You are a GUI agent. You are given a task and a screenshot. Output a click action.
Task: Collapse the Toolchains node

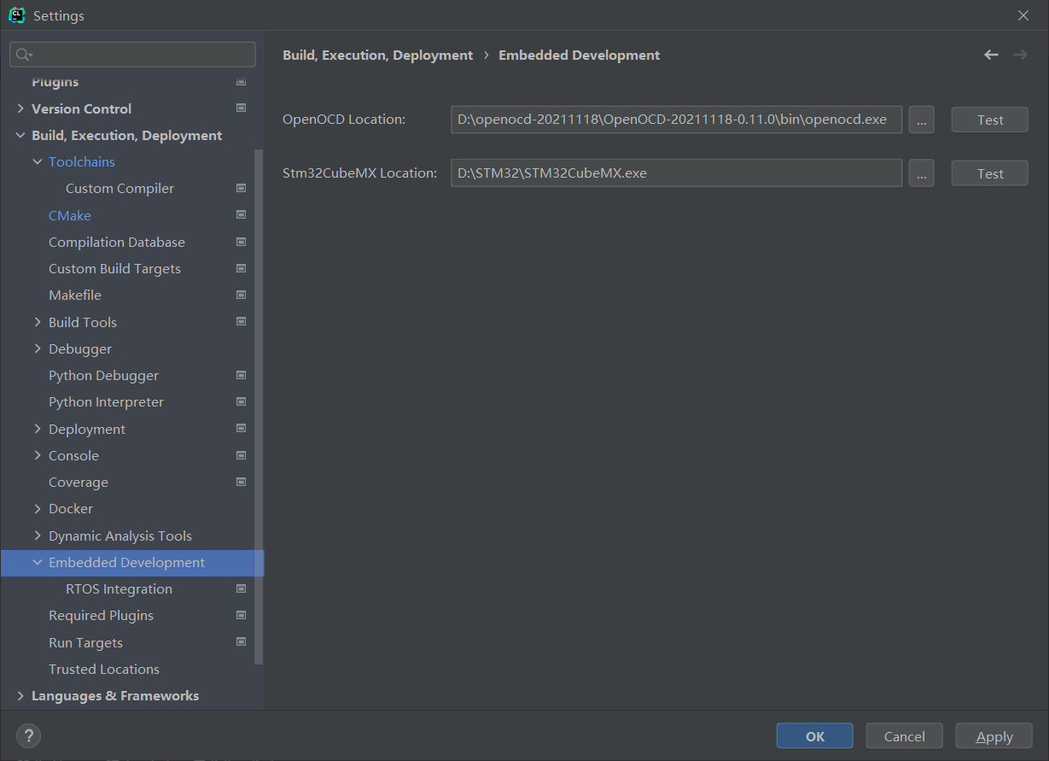click(38, 161)
